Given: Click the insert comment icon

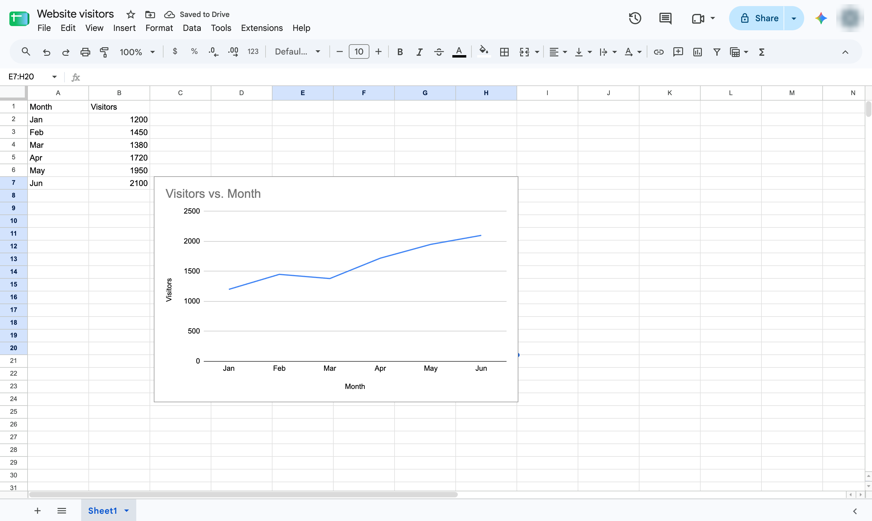Looking at the screenshot, I should (678, 52).
